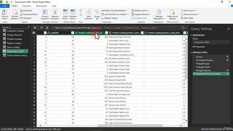
Task: Click cell 'Nationeel Grape Fruit Roll'
Action: (x=126, y=37)
